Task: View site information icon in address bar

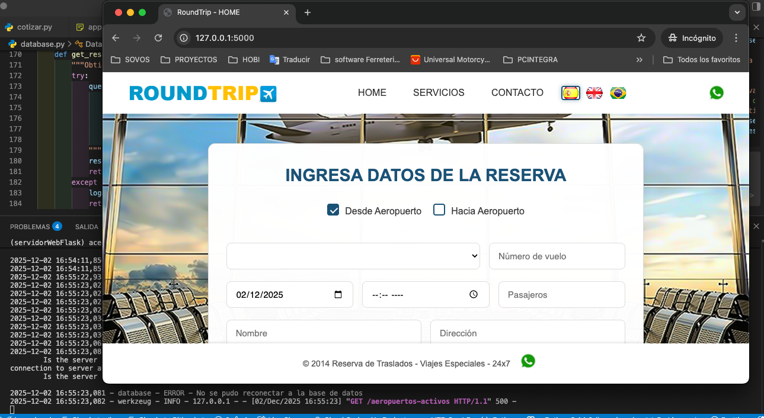Action: (x=184, y=38)
